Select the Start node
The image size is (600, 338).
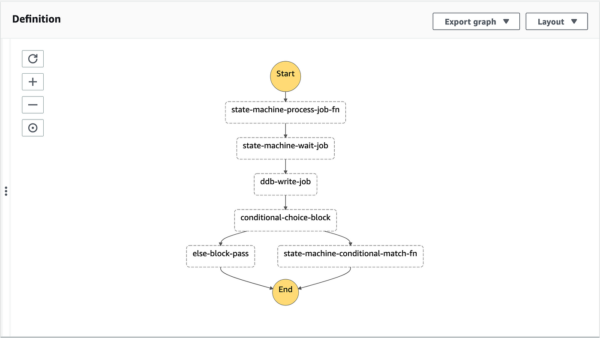point(285,76)
